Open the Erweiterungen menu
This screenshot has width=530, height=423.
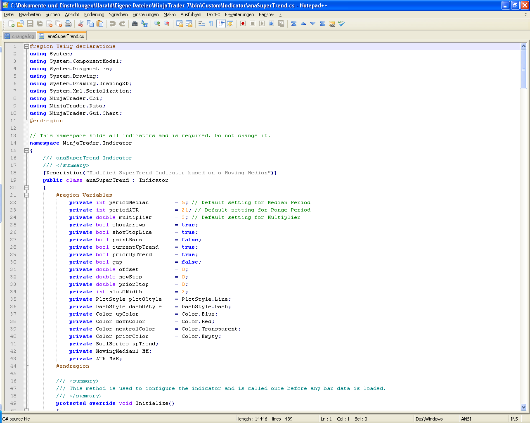point(239,14)
